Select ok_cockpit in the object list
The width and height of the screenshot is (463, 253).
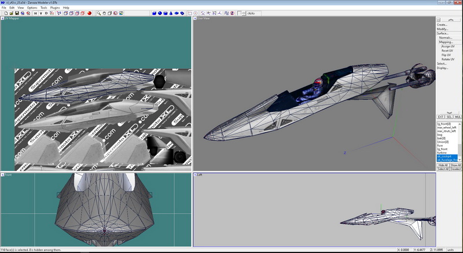[447, 157]
